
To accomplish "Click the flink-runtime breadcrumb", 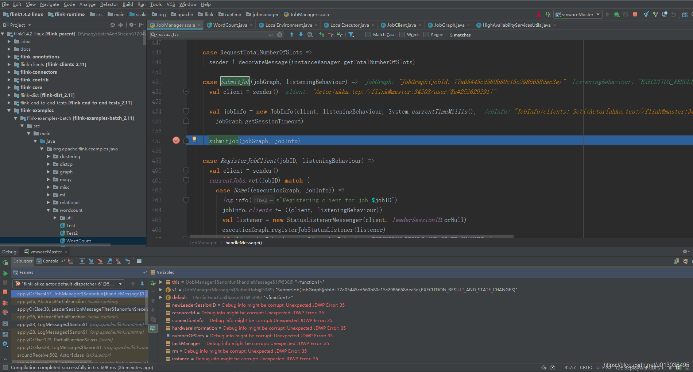I will pos(66,14).
